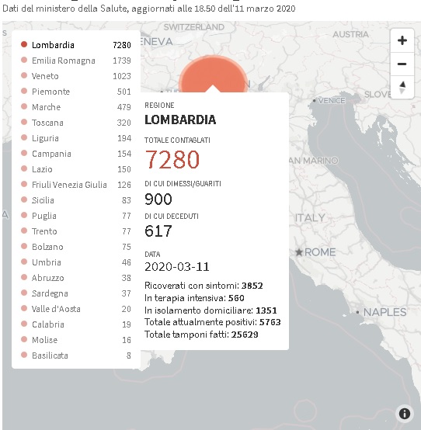Image resolution: width=421 pixels, height=430 pixels.
Task: Select Lazio row with 150 cases
Action: tap(76, 169)
